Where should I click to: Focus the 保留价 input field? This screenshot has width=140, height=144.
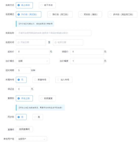point(87,52)
